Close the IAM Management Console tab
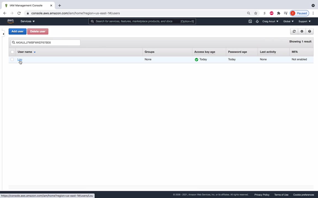Viewport: 318px width, 198px height. [x=51, y=5]
